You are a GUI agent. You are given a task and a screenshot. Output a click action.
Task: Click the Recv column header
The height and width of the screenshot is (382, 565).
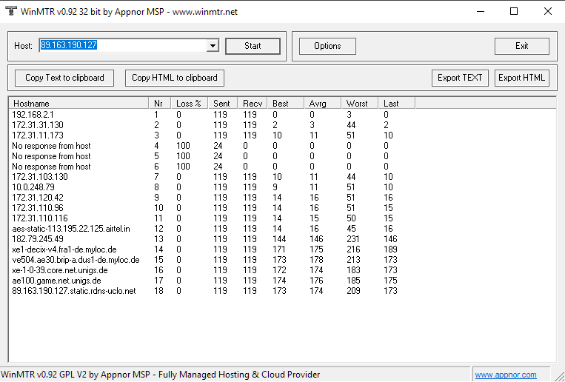[253, 104]
